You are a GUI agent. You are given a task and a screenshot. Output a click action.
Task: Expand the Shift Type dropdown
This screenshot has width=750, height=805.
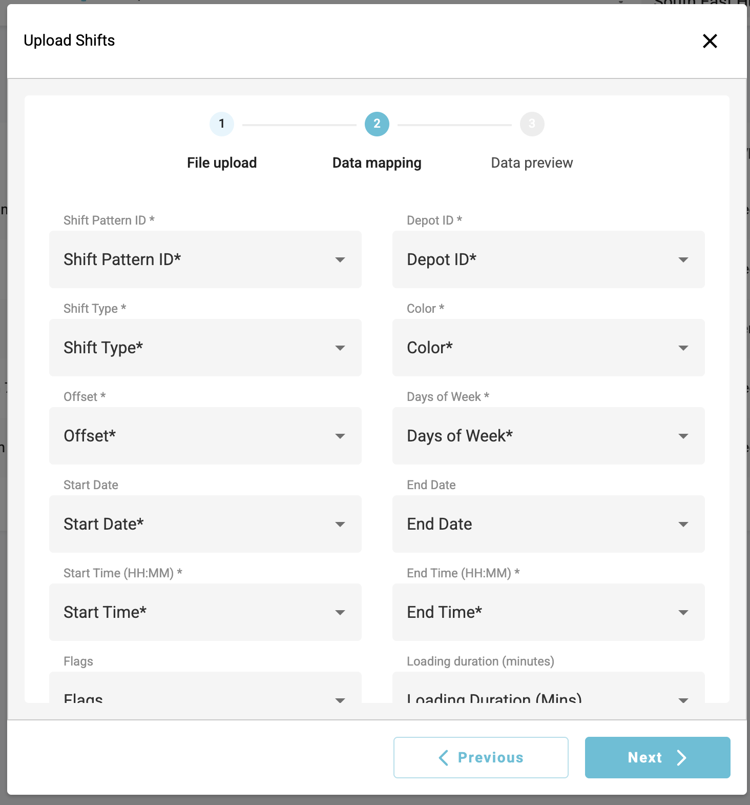205,348
